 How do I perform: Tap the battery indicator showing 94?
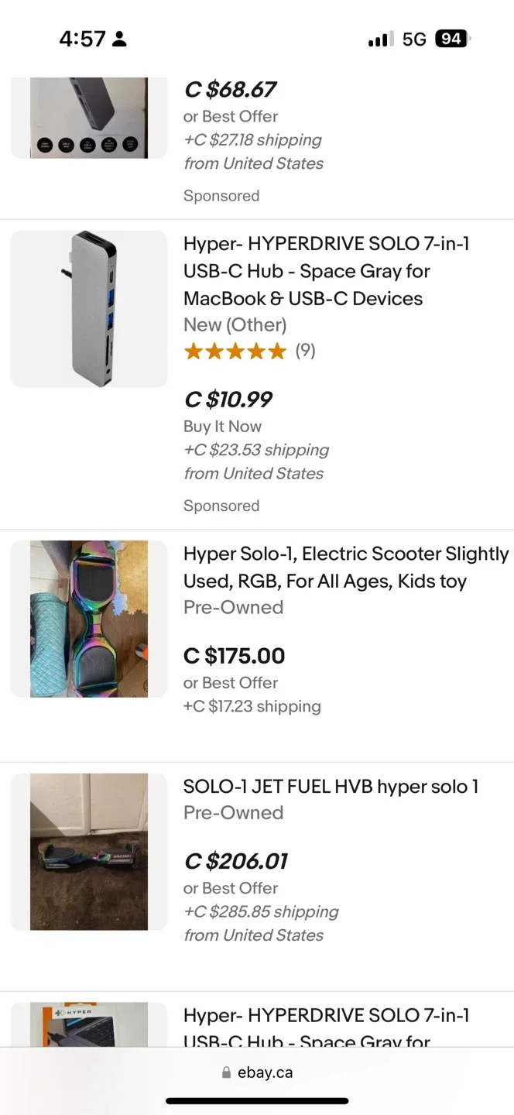[x=451, y=38]
